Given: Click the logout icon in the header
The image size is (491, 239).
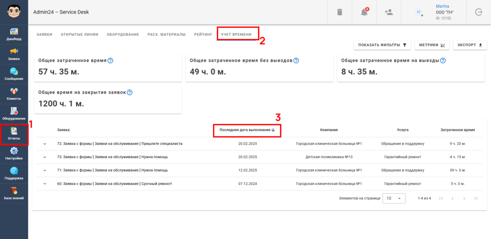Looking at the screenshot, I should (478, 12).
